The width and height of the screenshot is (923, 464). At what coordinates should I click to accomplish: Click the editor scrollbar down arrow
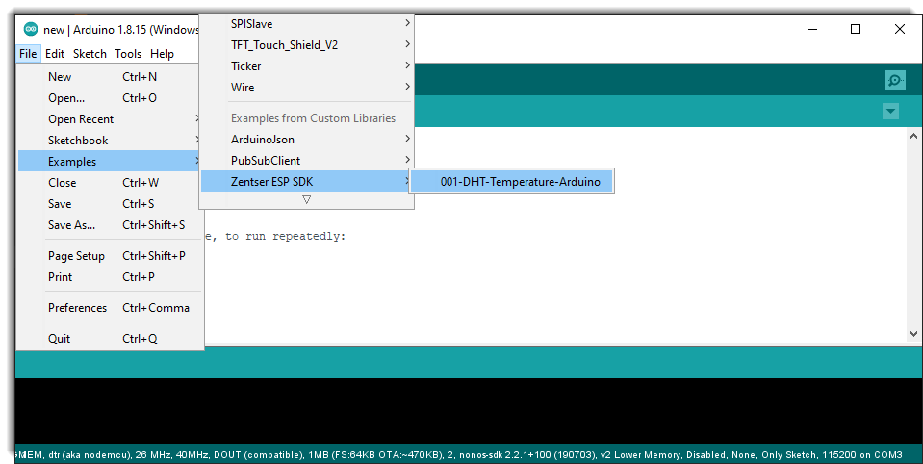tap(913, 334)
